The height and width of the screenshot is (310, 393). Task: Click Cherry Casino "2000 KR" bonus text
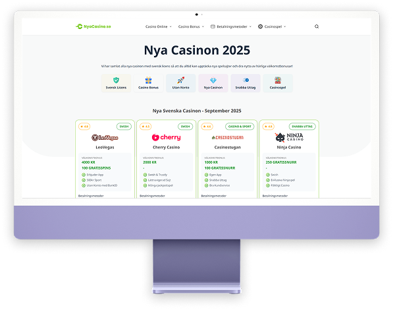[149, 162]
